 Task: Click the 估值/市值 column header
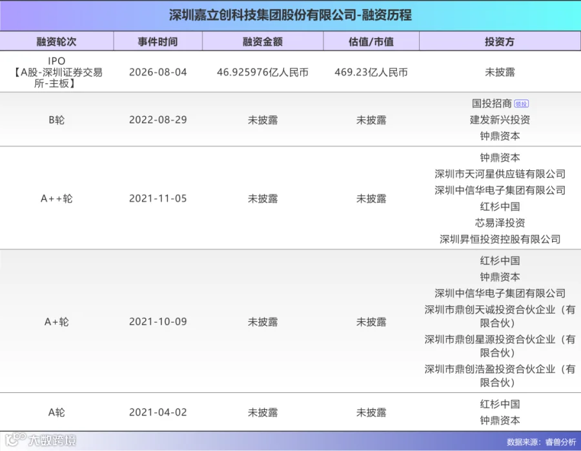click(x=371, y=41)
